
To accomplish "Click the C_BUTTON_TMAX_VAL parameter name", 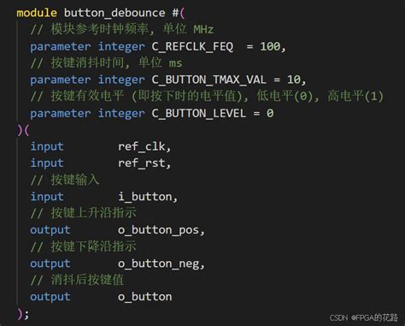I will [209, 80].
